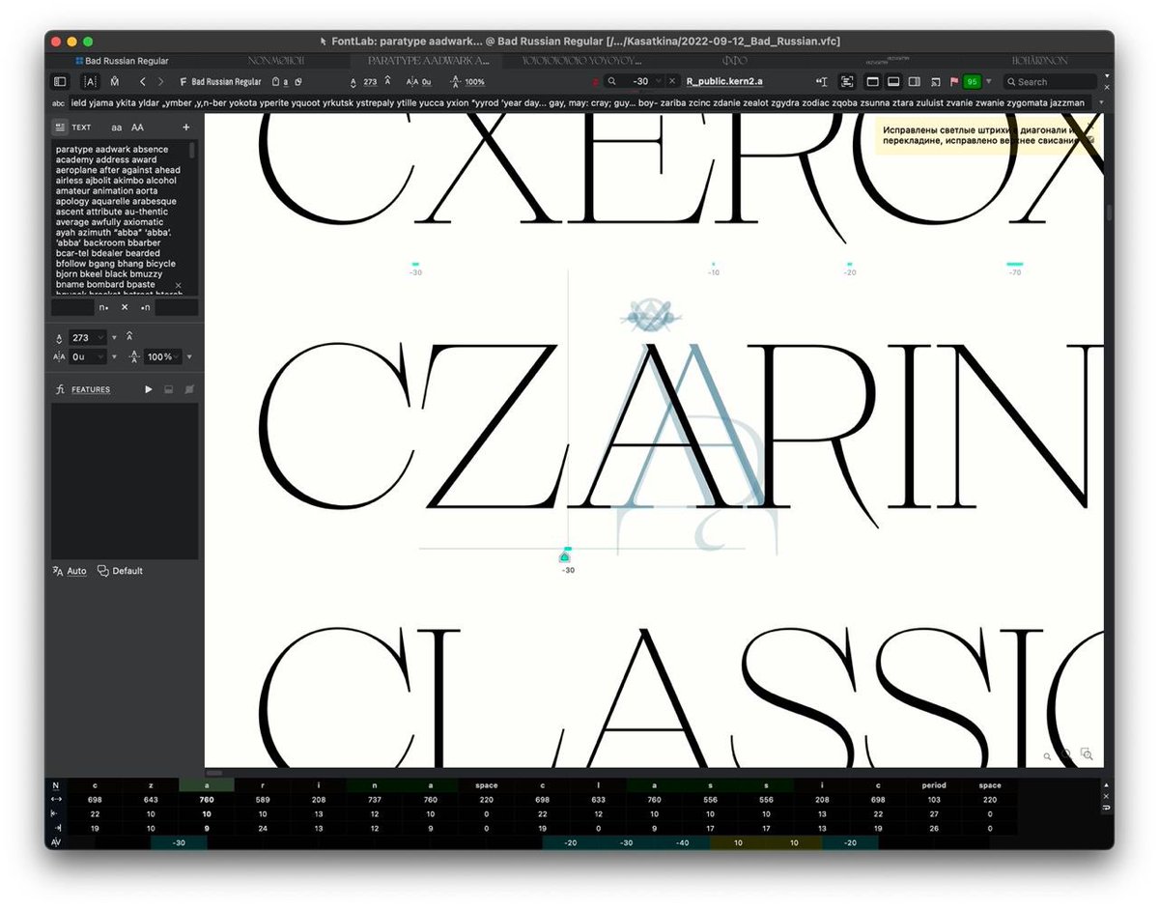1159x909 pixels.
Task: Toggle the AV kerning row icon
Action: [x=56, y=842]
